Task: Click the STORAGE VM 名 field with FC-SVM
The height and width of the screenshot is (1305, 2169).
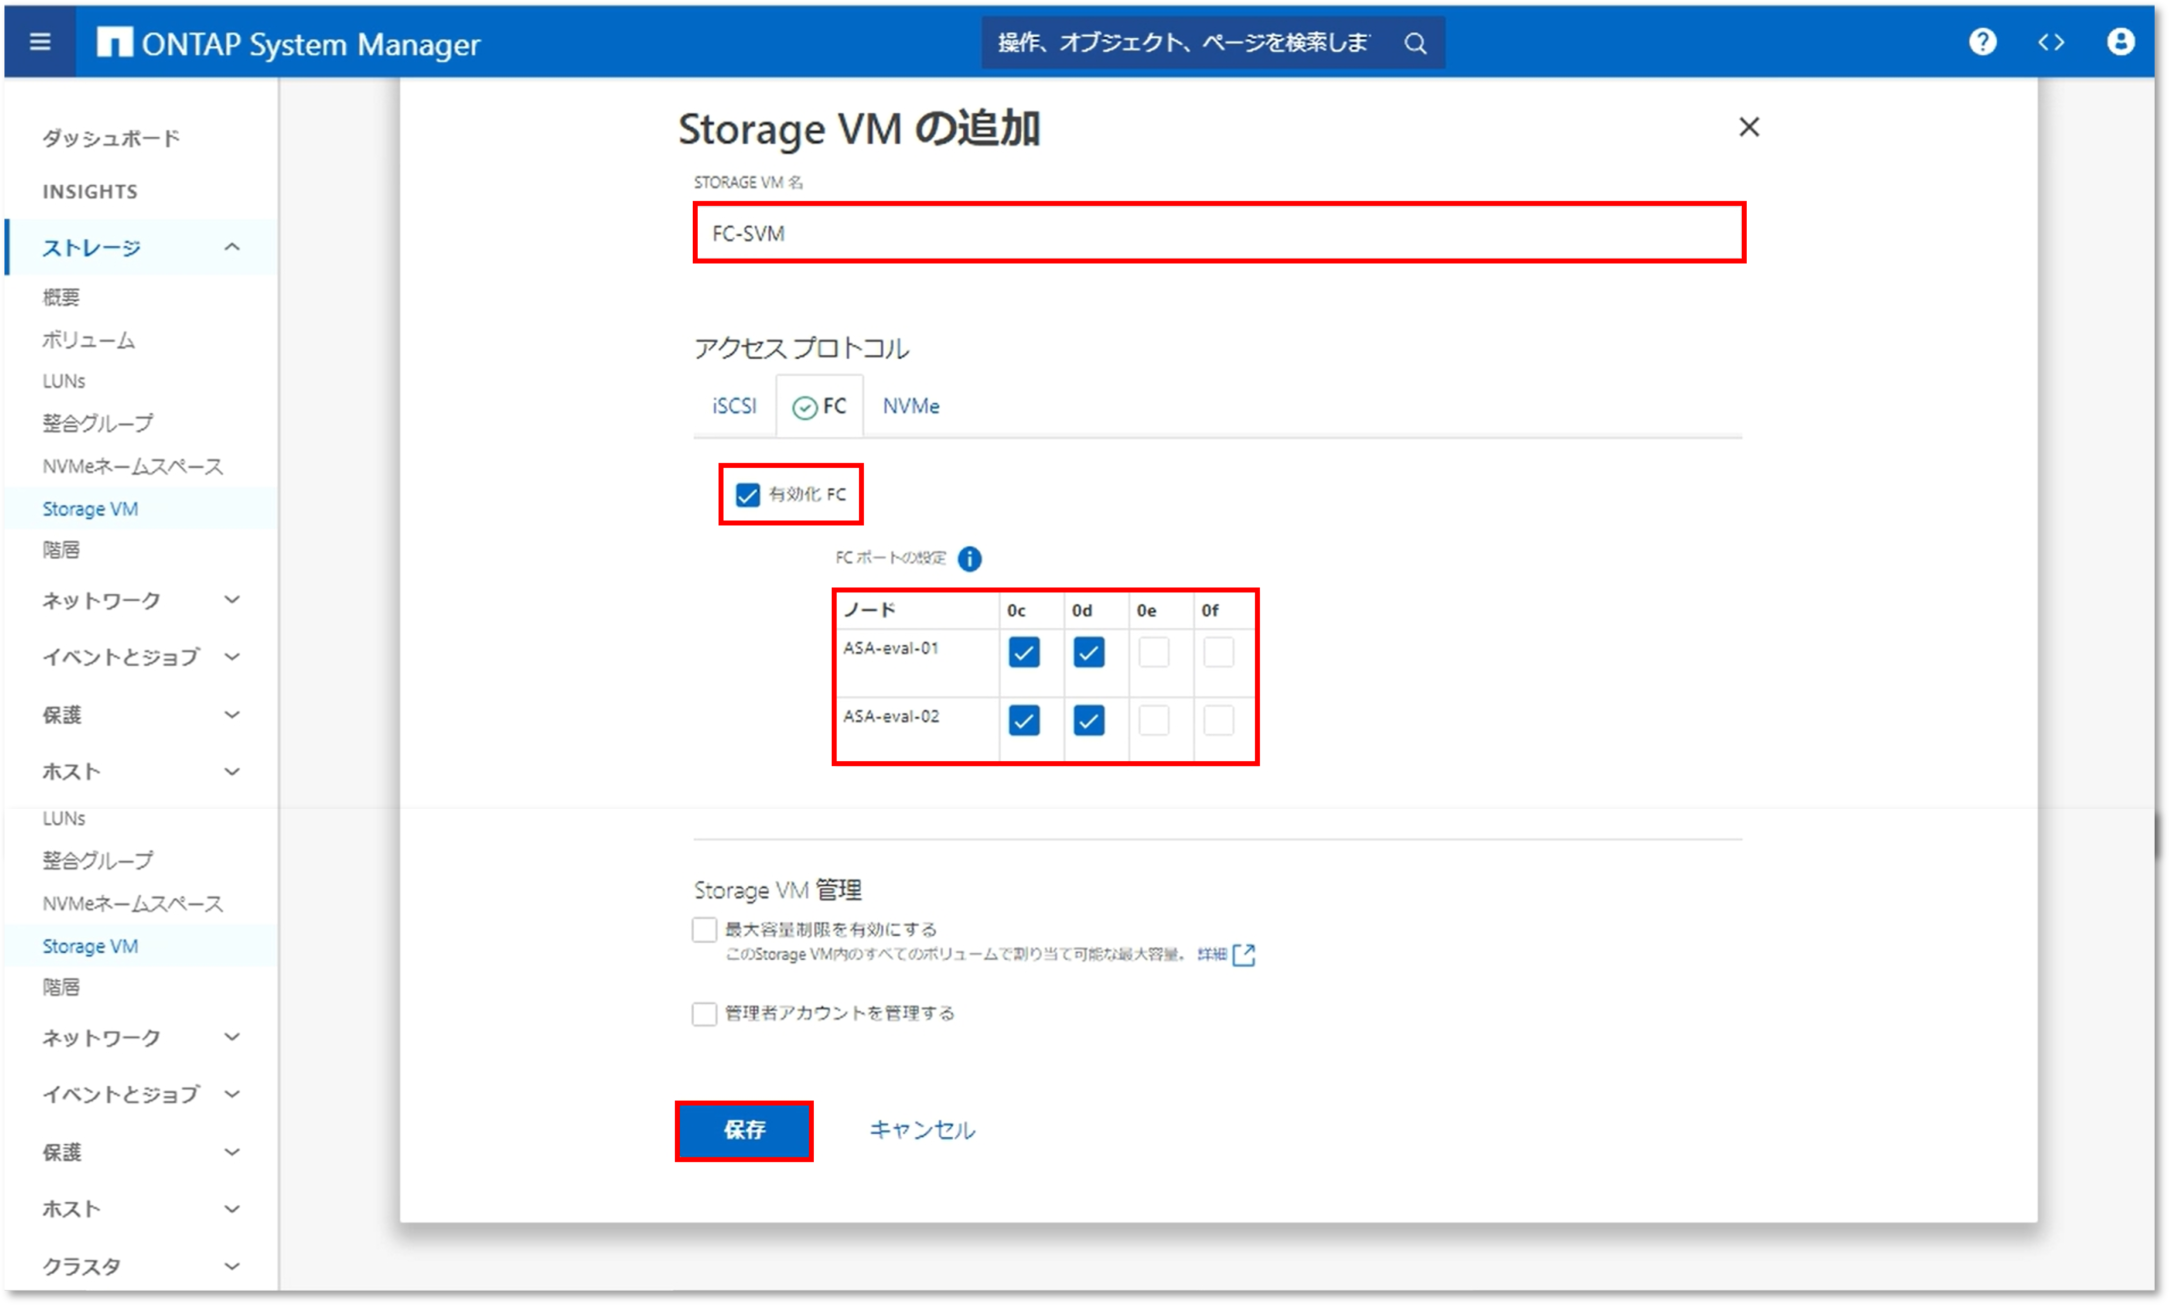Action: click(1219, 233)
